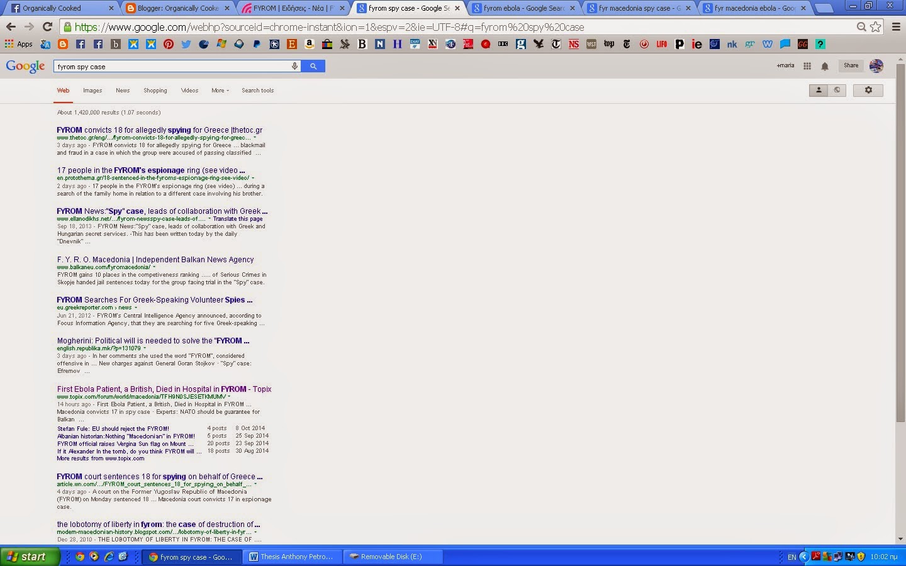Switch to Videos results tab
Screen dimensions: 906x566
(x=189, y=91)
